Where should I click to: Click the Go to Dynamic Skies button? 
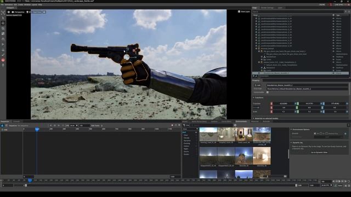pyautogui.click(x=319, y=152)
